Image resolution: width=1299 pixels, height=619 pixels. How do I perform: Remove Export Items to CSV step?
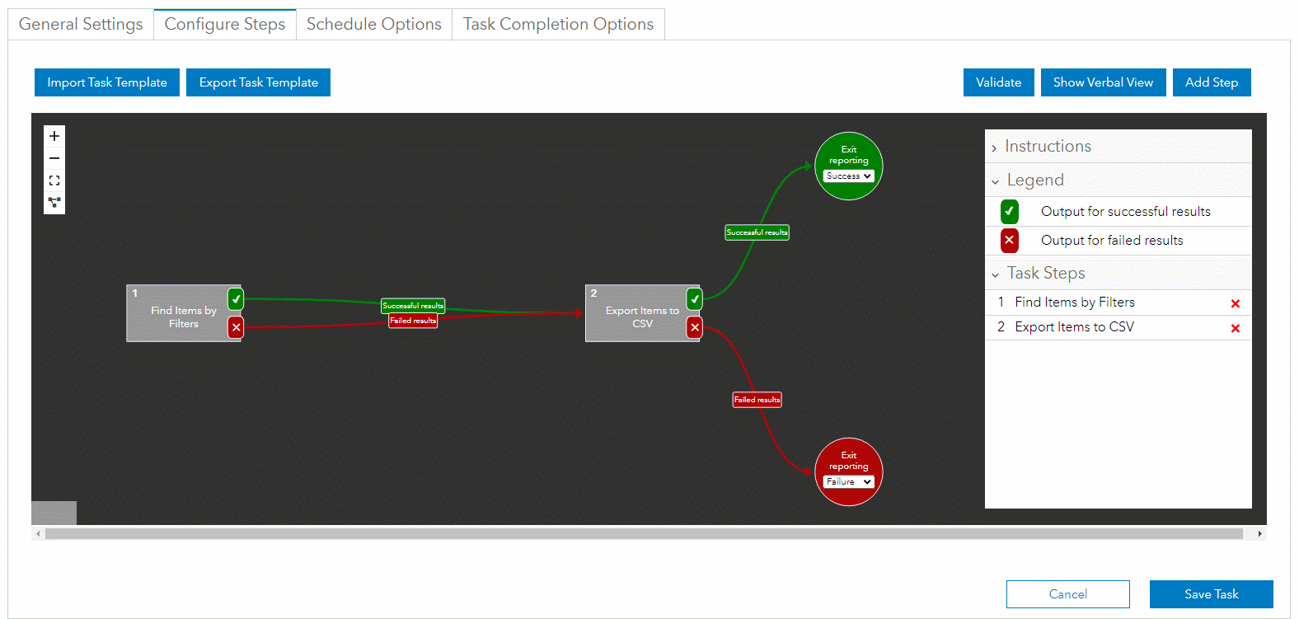(x=1235, y=328)
